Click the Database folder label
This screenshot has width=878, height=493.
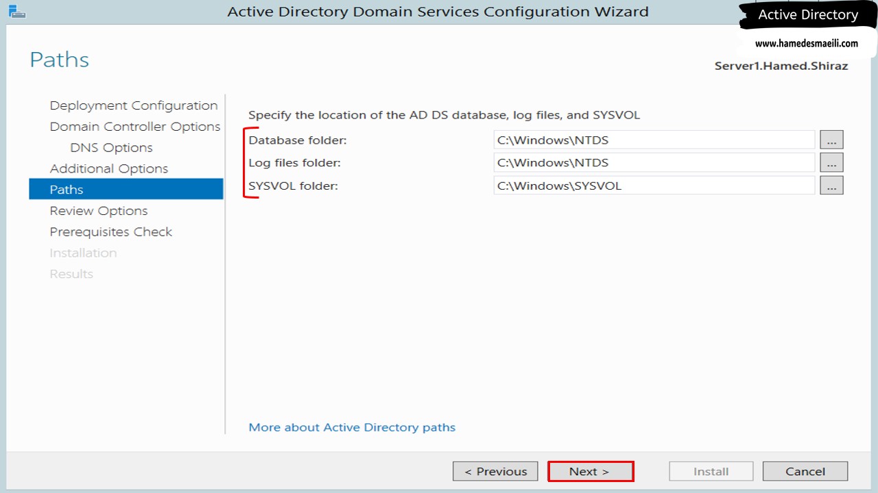[x=298, y=140]
